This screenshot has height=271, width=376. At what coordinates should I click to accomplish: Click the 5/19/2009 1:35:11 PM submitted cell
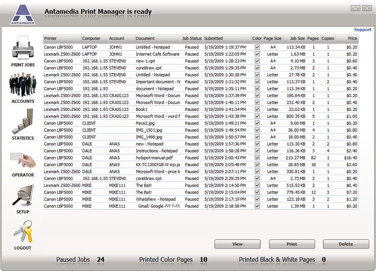225,88
